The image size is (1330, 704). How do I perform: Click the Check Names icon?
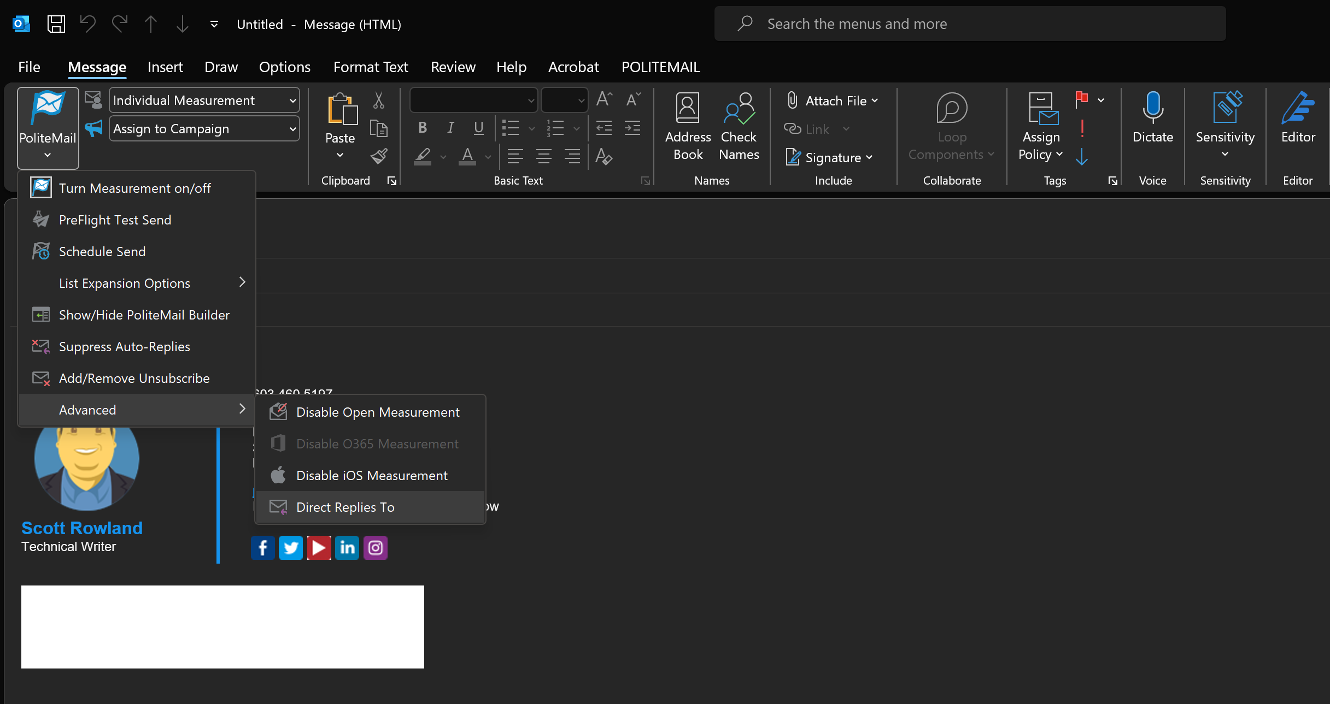739,127
